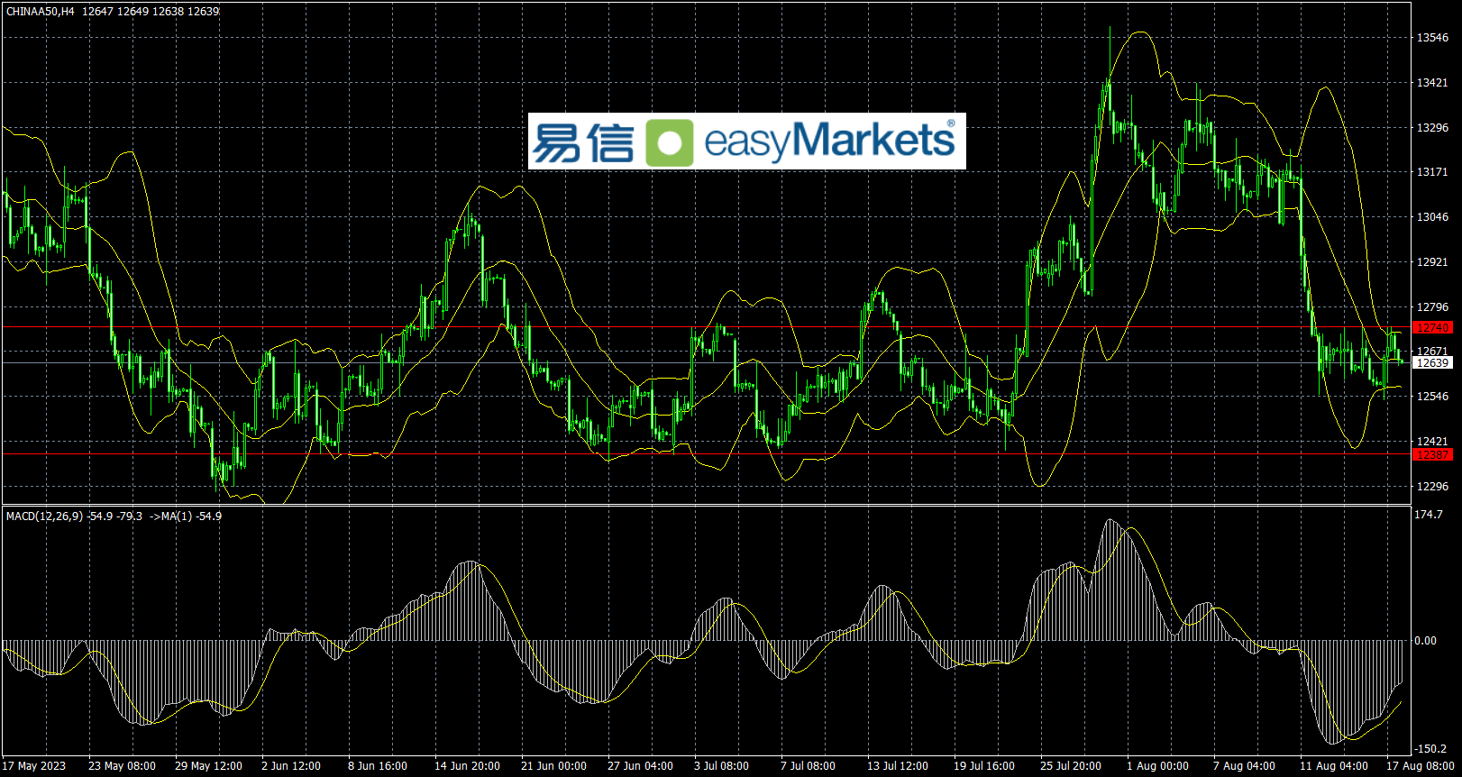This screenshot has width=1462, height=777.
Task: Click the 13546 price axis label
Action: tap(1432, 38)
